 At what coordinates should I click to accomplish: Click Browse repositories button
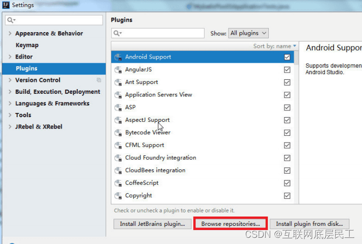tap(230, 224)
